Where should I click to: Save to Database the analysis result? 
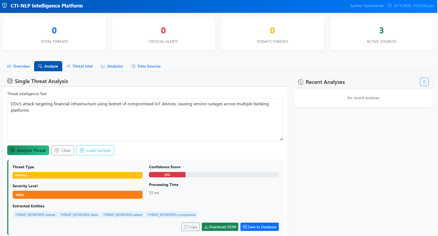[x=260, y=227]
